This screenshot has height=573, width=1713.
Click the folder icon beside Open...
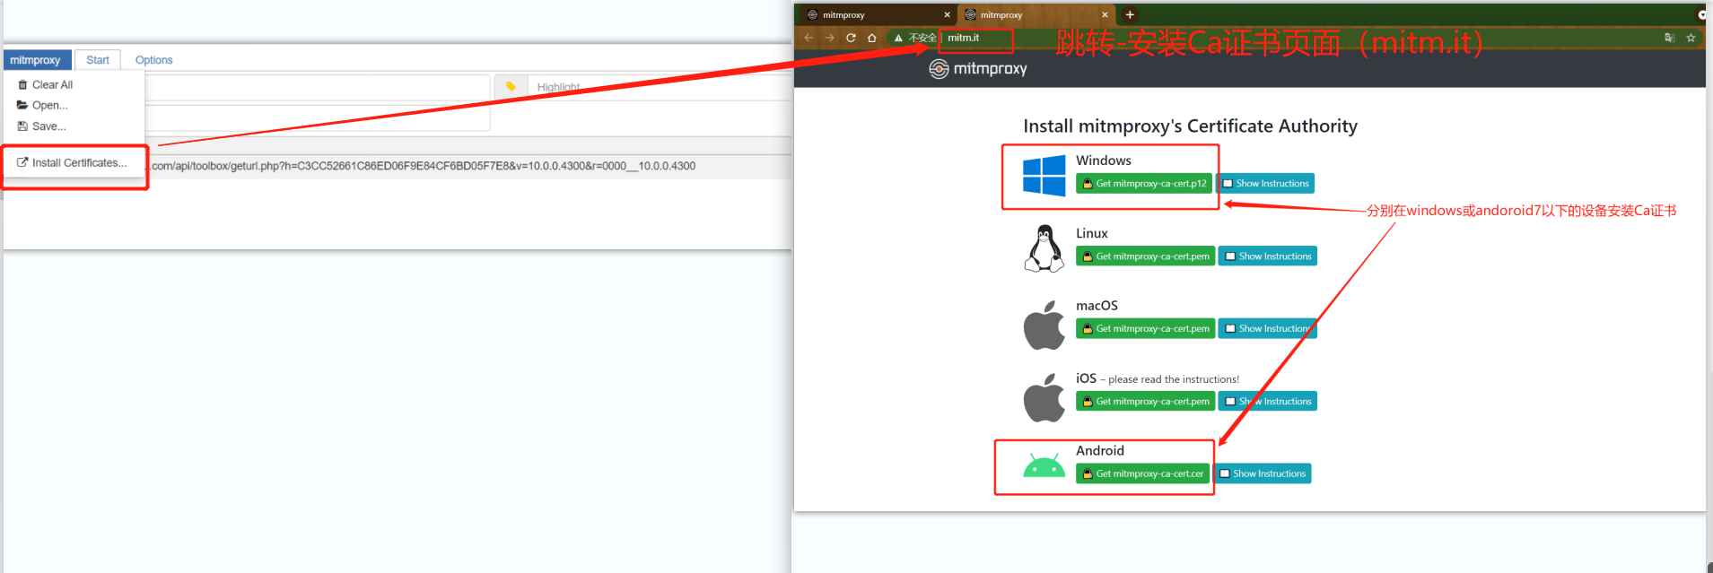pos(22,105)
